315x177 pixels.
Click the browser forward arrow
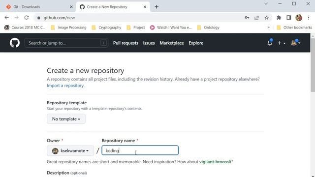[x=16, y=18]
